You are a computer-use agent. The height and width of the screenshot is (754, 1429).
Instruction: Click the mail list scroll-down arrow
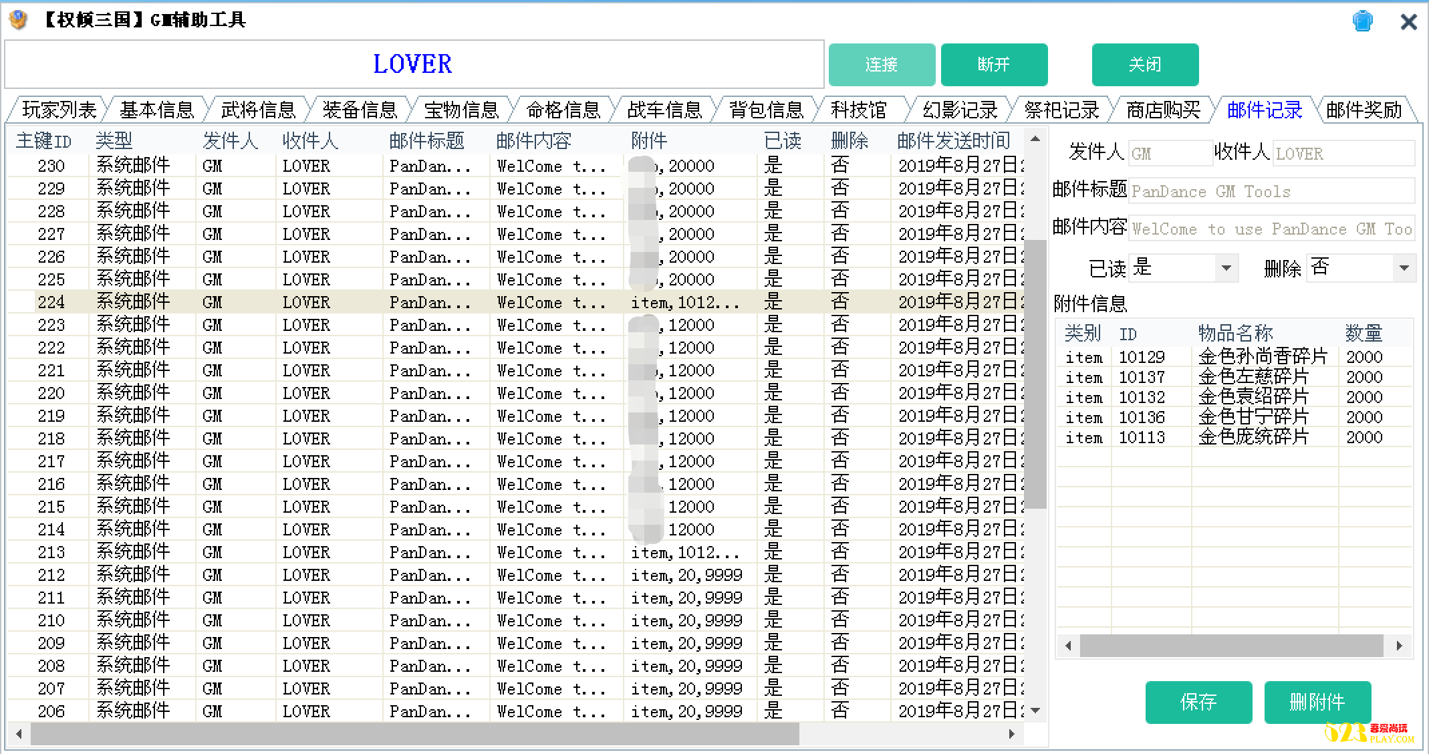point(1035,711)
